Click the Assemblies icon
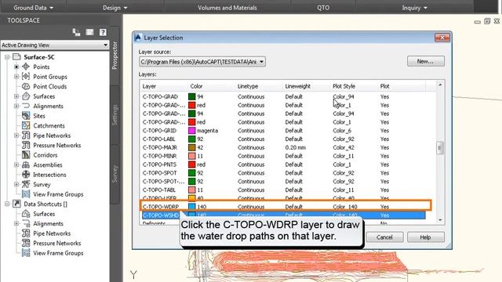The height and width of the screenshot is (282, 502). [26, 164]
